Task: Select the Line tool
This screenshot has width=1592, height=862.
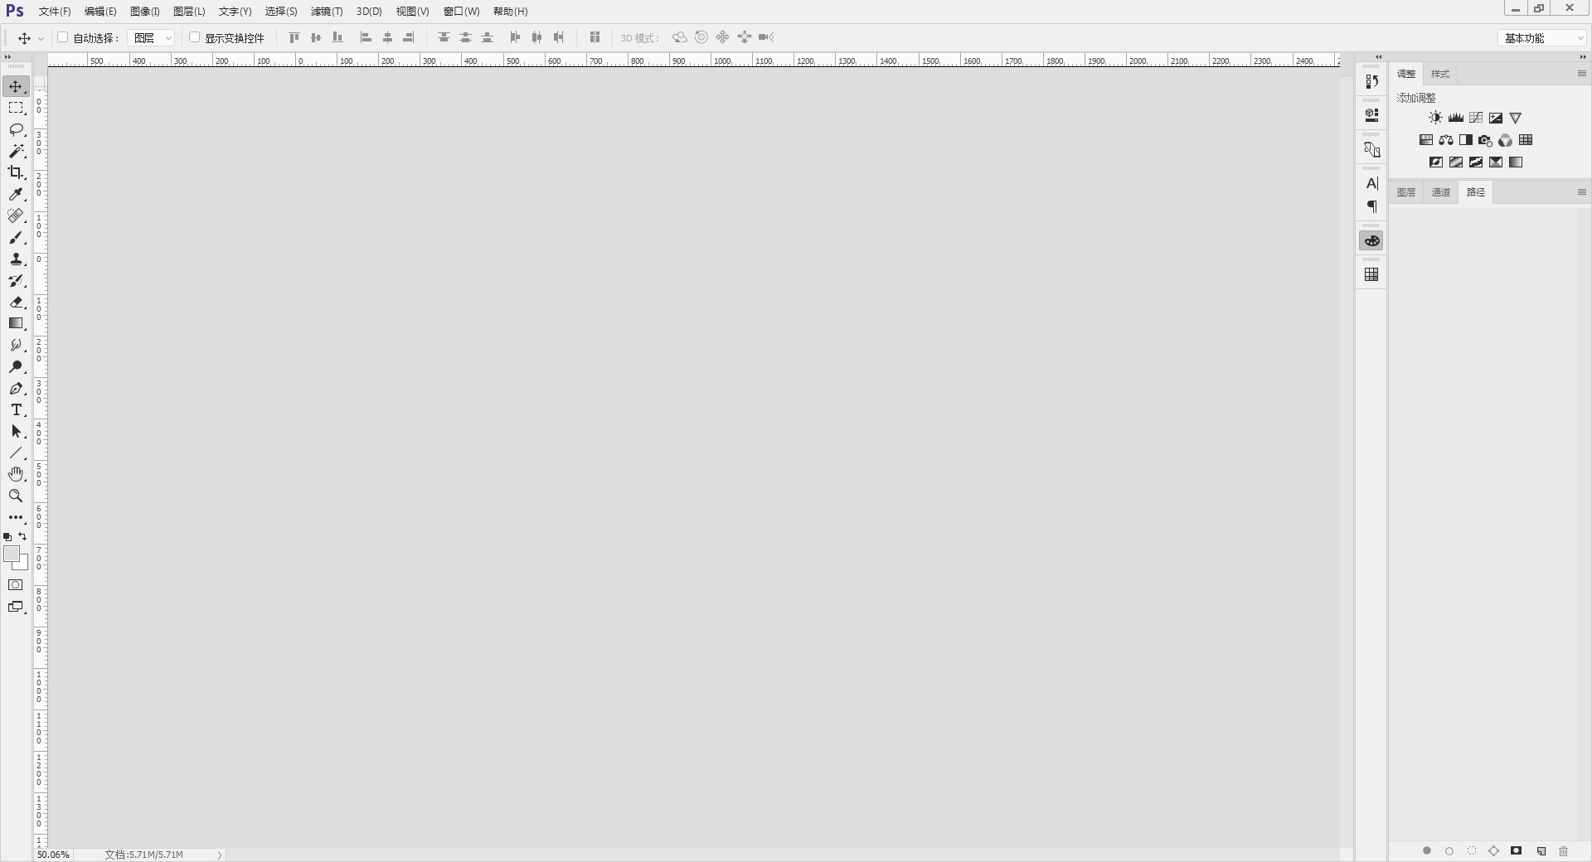Action: click(x=16, y=453)
